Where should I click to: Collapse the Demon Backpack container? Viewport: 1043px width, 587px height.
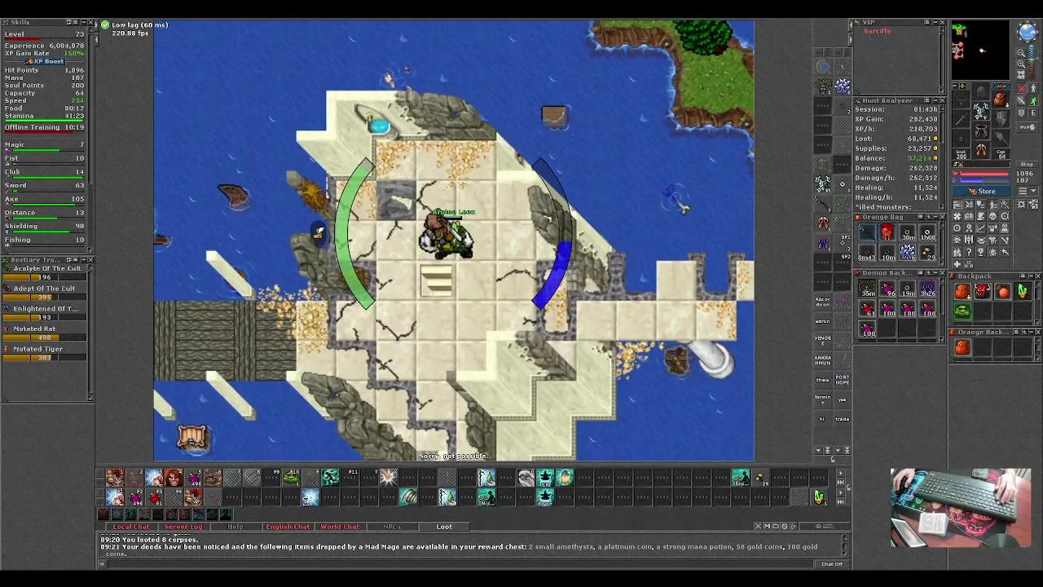935,273
